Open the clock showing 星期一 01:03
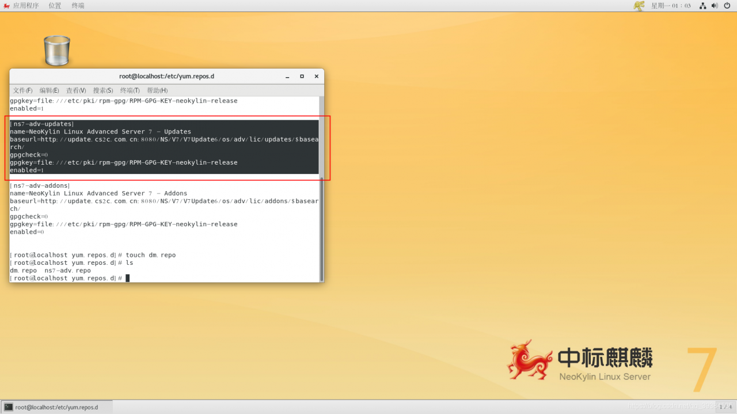This screenshot has height=414, width=737. tap(671, 6)
